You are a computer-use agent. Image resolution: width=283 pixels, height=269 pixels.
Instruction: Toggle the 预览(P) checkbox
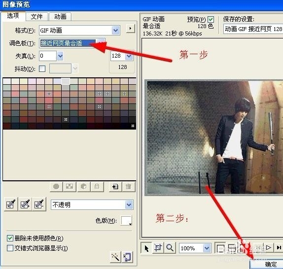pyautogui.click(x=211, y=19)
